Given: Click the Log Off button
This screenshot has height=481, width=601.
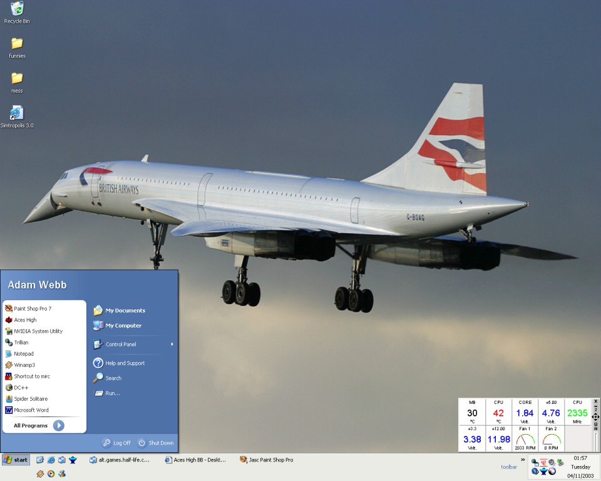Looking at the screenshot, I should 116,443.
